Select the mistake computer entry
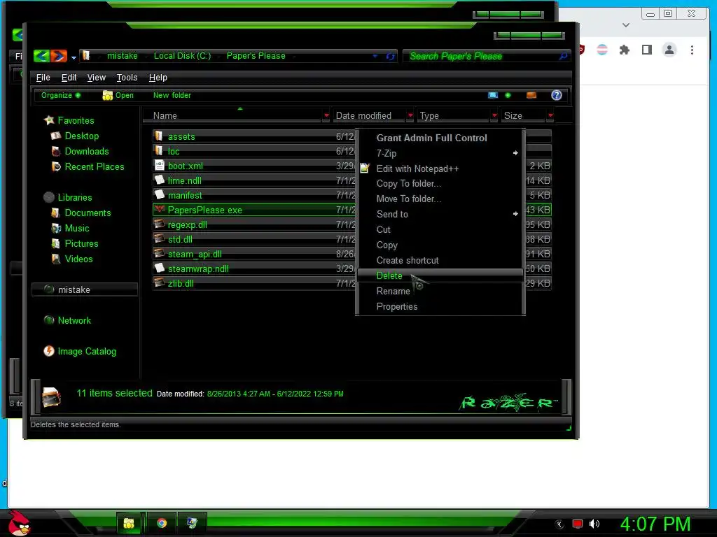 pos(85,290)
